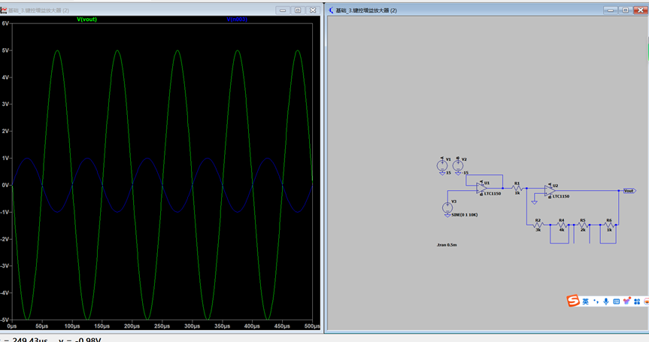
Task: Toggle the Sogou Chinese/English mode button
Action: coord(585,301)
